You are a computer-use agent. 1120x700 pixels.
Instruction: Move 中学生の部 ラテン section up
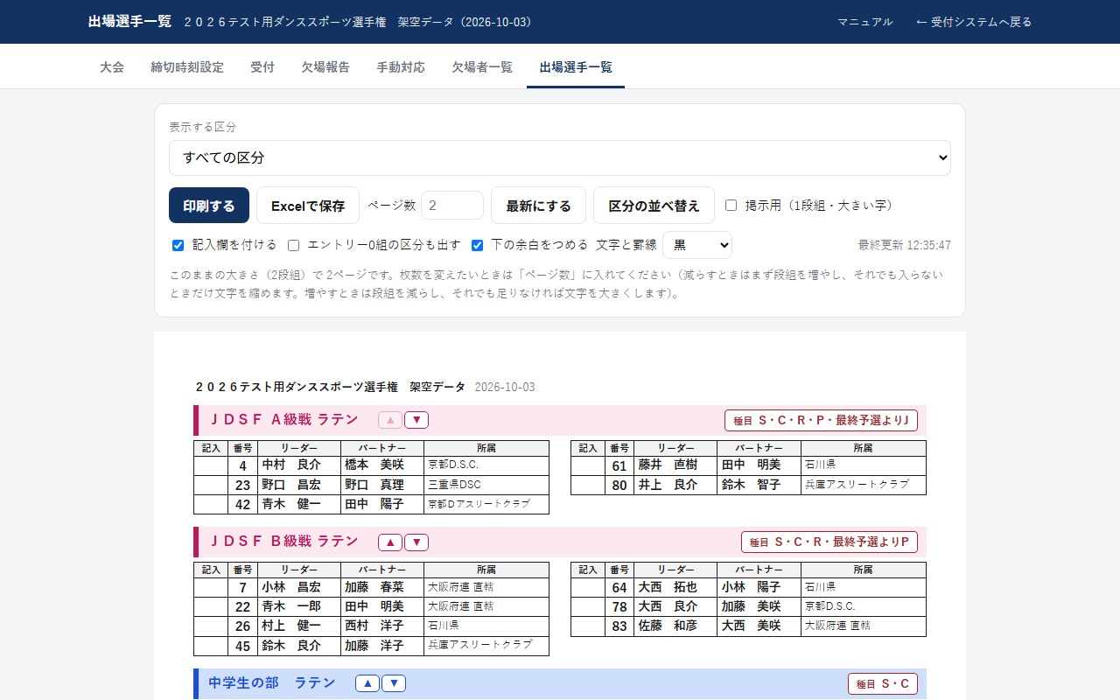click(367, 683)
